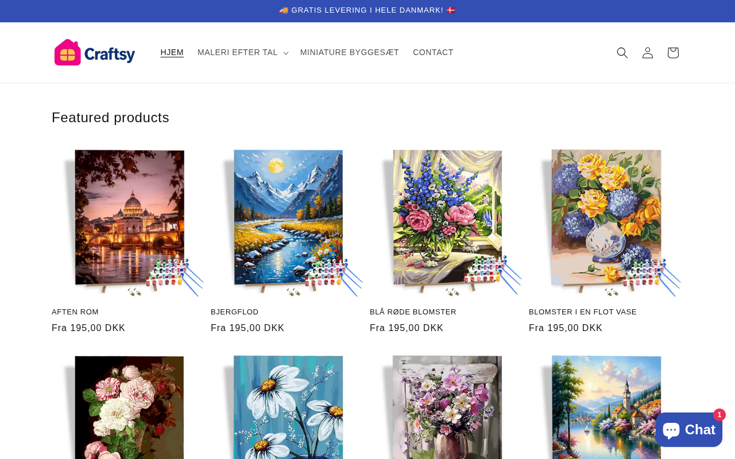View the lakeside church village painting thumbnail
The height and width of the screenshot is (459, 735).
pos(606,405)
